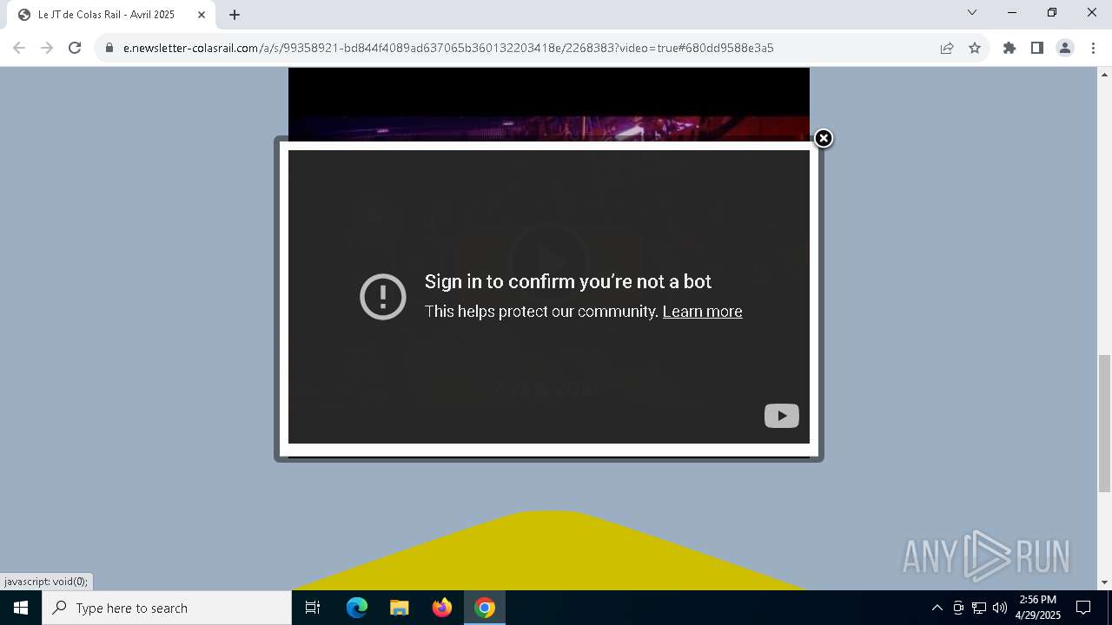Switch to Chrome on the taskbar
The height and width of the screenshot is (625, 1112).
coord(485,608)
